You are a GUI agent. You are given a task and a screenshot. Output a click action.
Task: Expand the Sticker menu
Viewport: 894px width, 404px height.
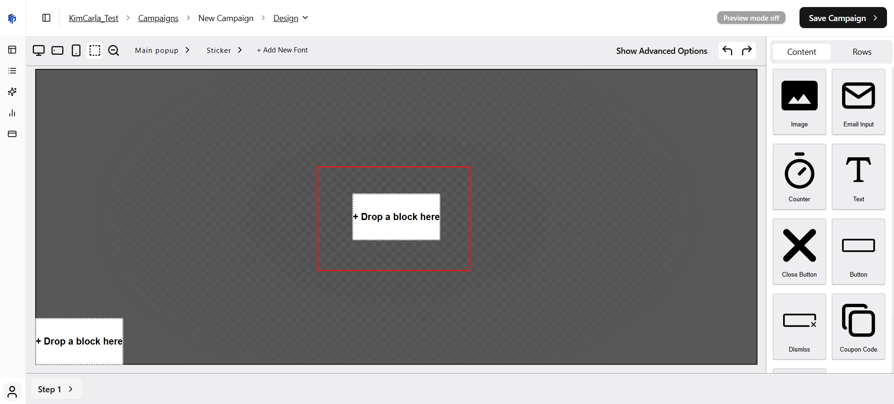tap(225, 50)
